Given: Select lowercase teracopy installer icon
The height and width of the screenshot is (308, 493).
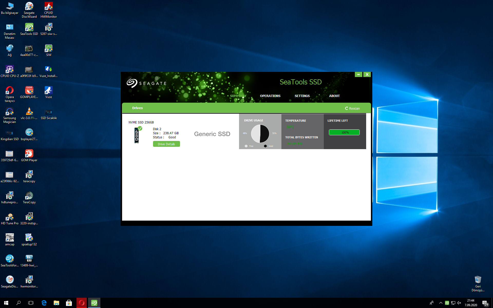Looking at the screenshot, I should tap(29, 177).
